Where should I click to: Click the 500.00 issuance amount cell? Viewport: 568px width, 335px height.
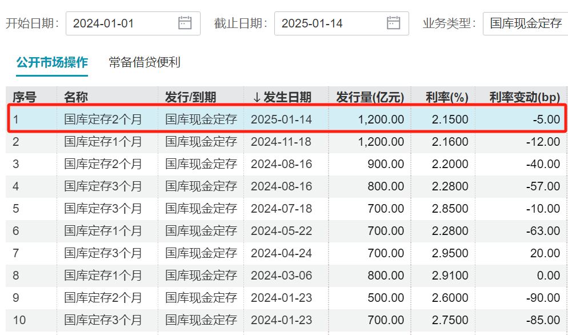(x=386, y=298)
